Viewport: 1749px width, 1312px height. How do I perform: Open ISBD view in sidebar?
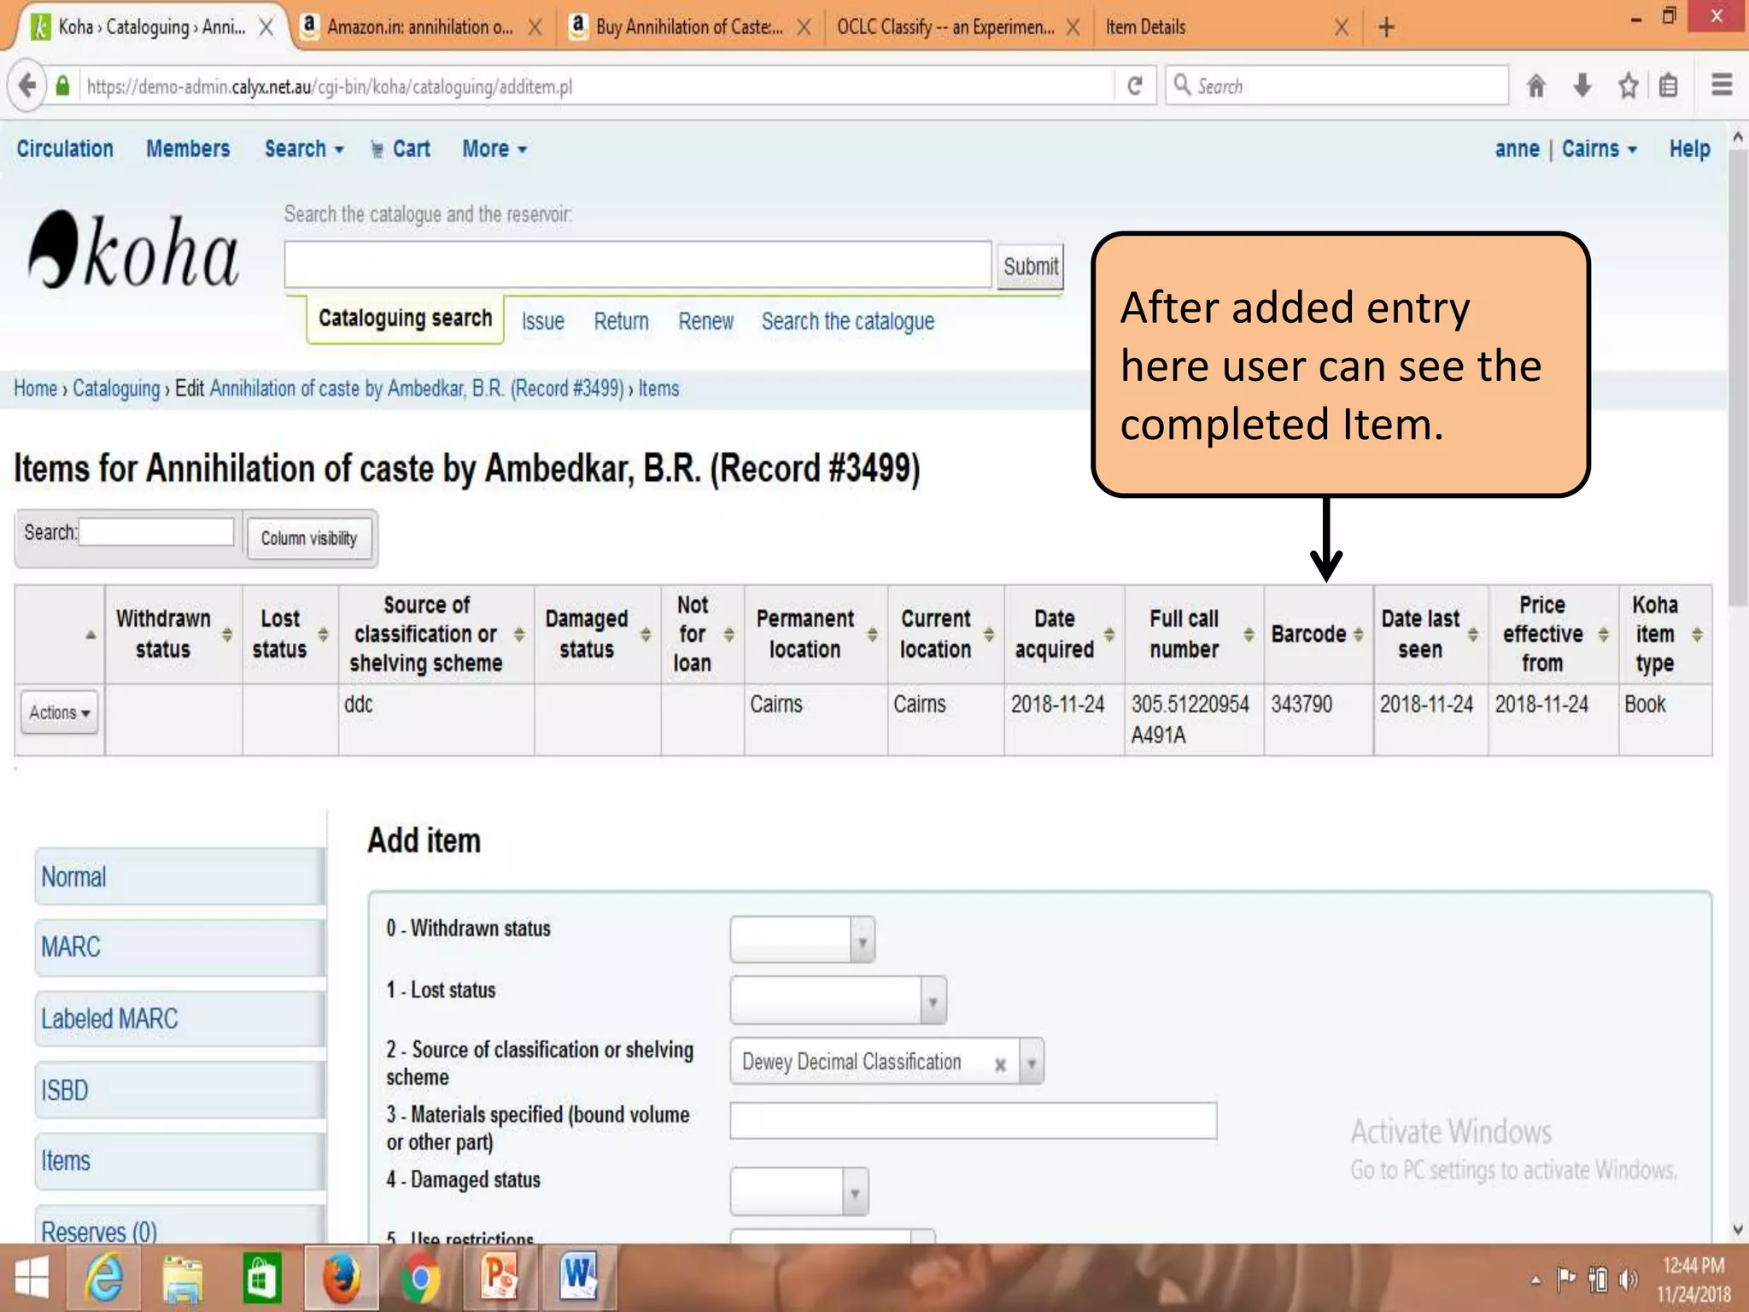click(x=179, y=1090)
